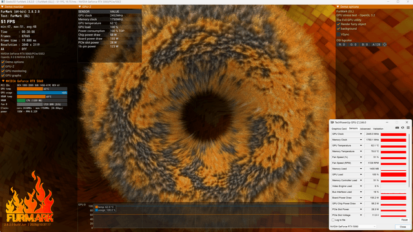Minimize the GPU-Z window
This screenshot has height=232, width=413.
387,122
